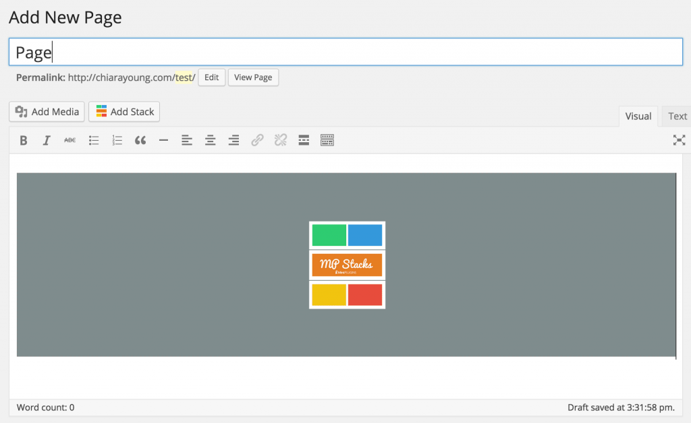Image resolution: width=691 pixels, height=423 pixels.
Task: Remove the link
Action: tap(281, 140)
